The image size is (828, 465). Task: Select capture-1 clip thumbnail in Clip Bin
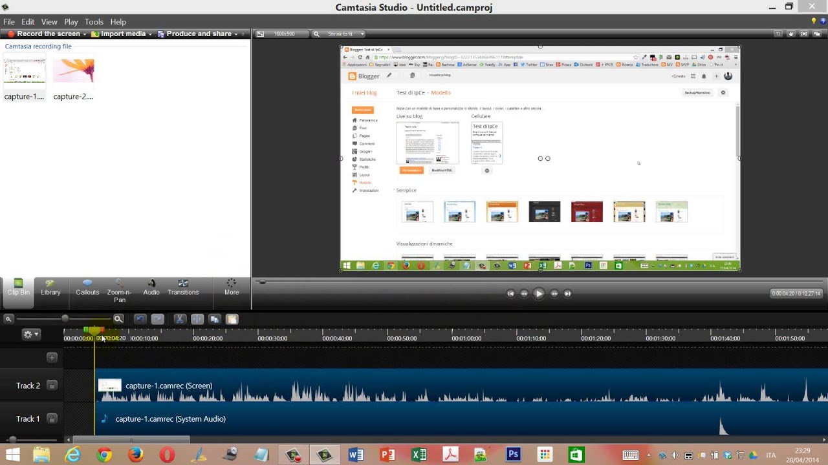25,72
